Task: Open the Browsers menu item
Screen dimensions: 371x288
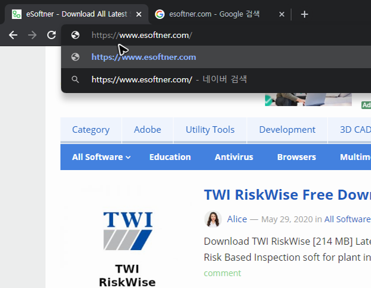Action: pos(296,157)
